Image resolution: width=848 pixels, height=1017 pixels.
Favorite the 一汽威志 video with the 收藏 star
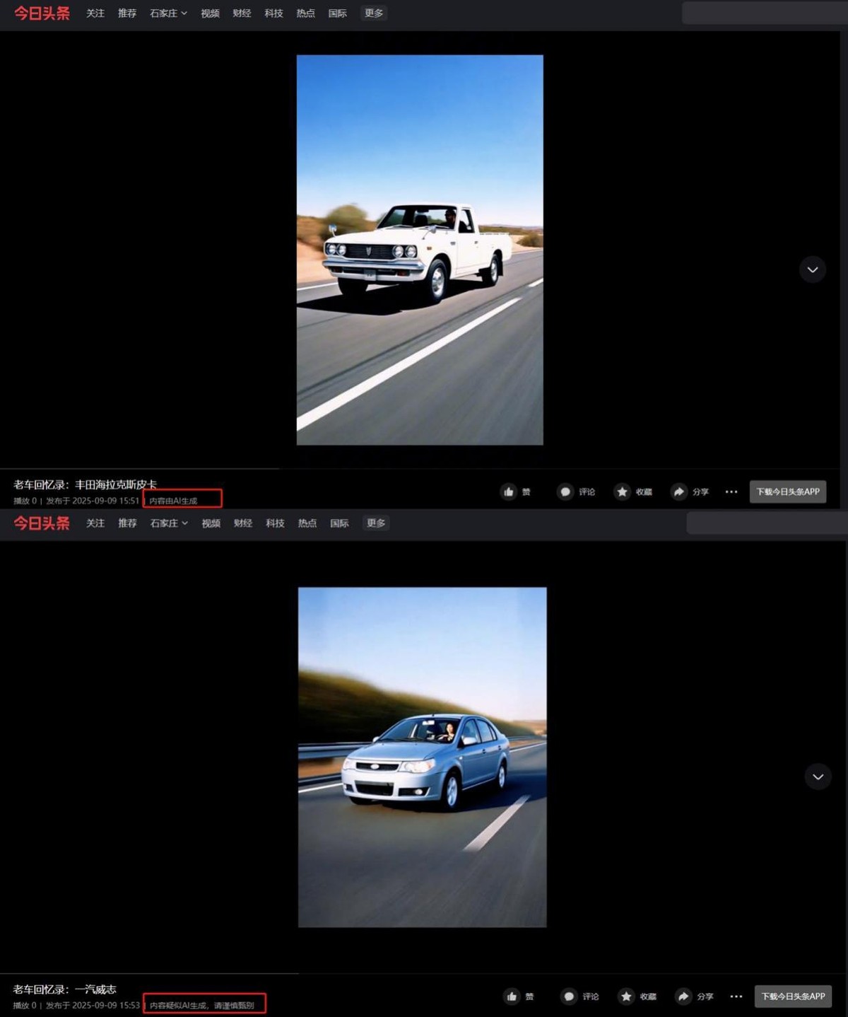click(626, 996)
